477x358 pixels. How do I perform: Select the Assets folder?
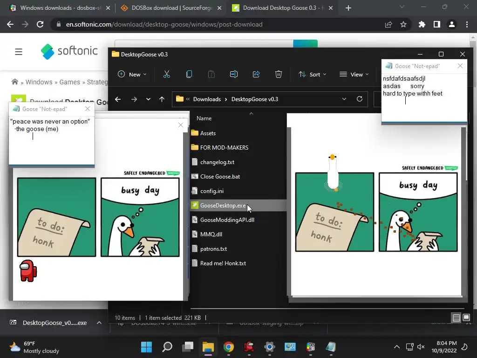click(x=208, y=133)
